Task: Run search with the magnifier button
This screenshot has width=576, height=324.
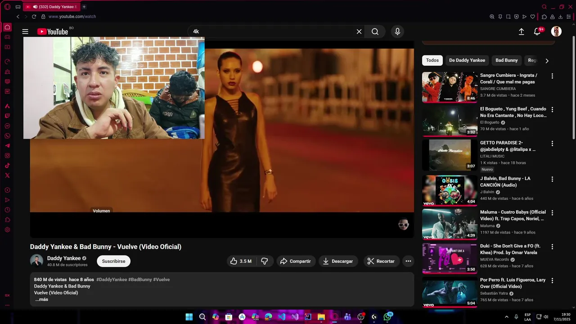Action: coord(375,31)
